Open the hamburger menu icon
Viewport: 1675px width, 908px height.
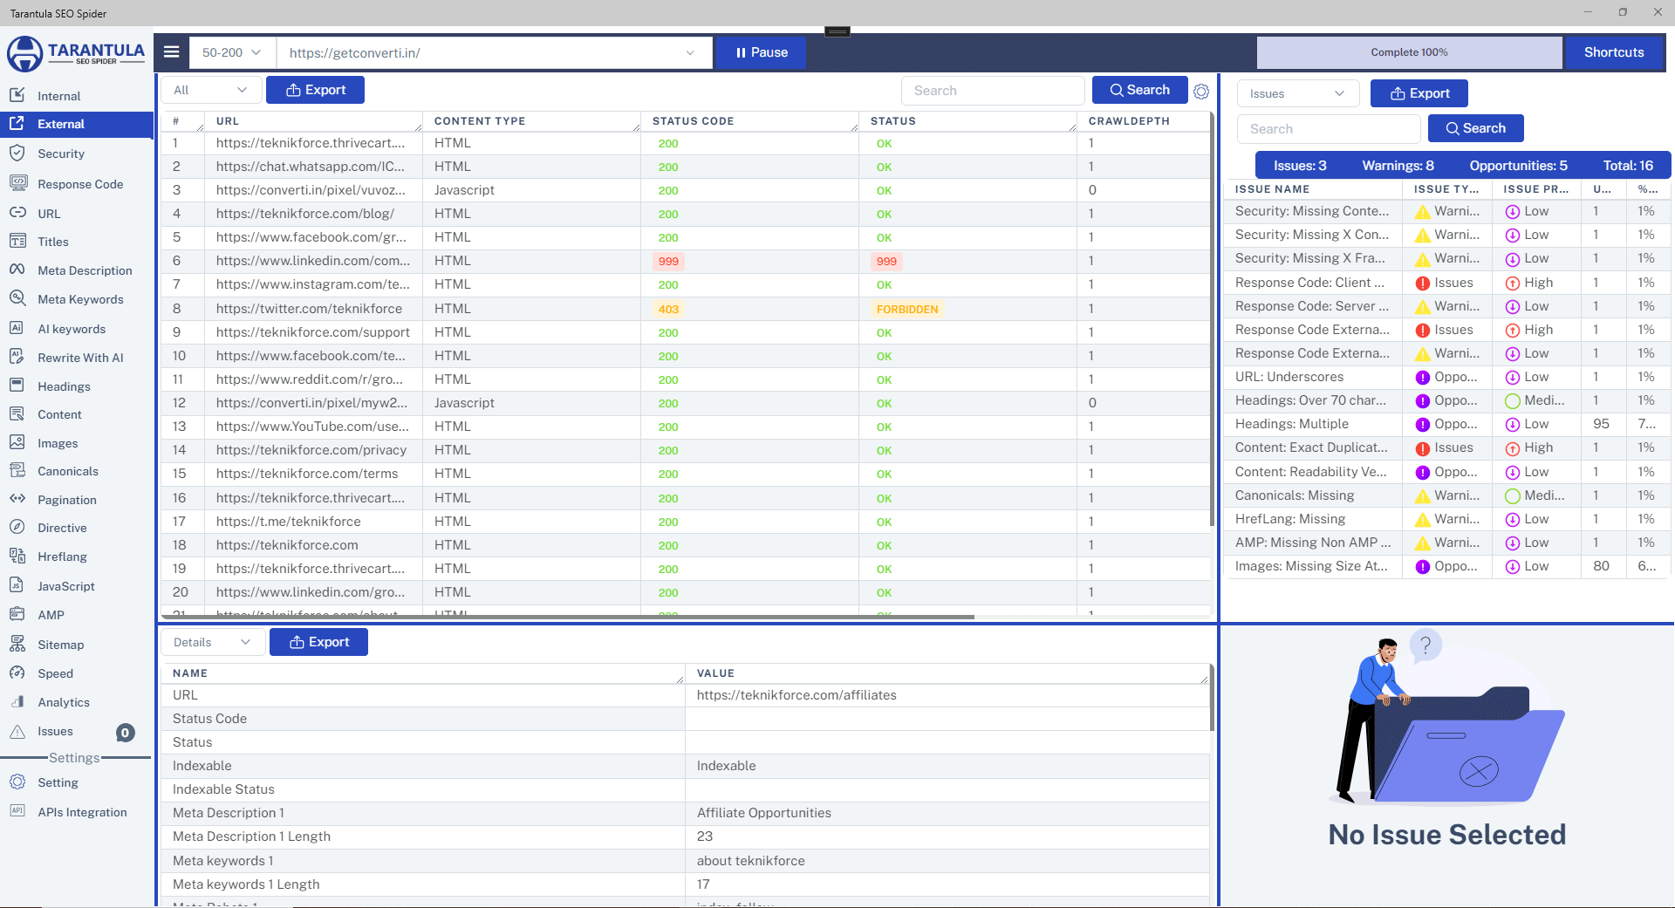[x=172, y=52]
